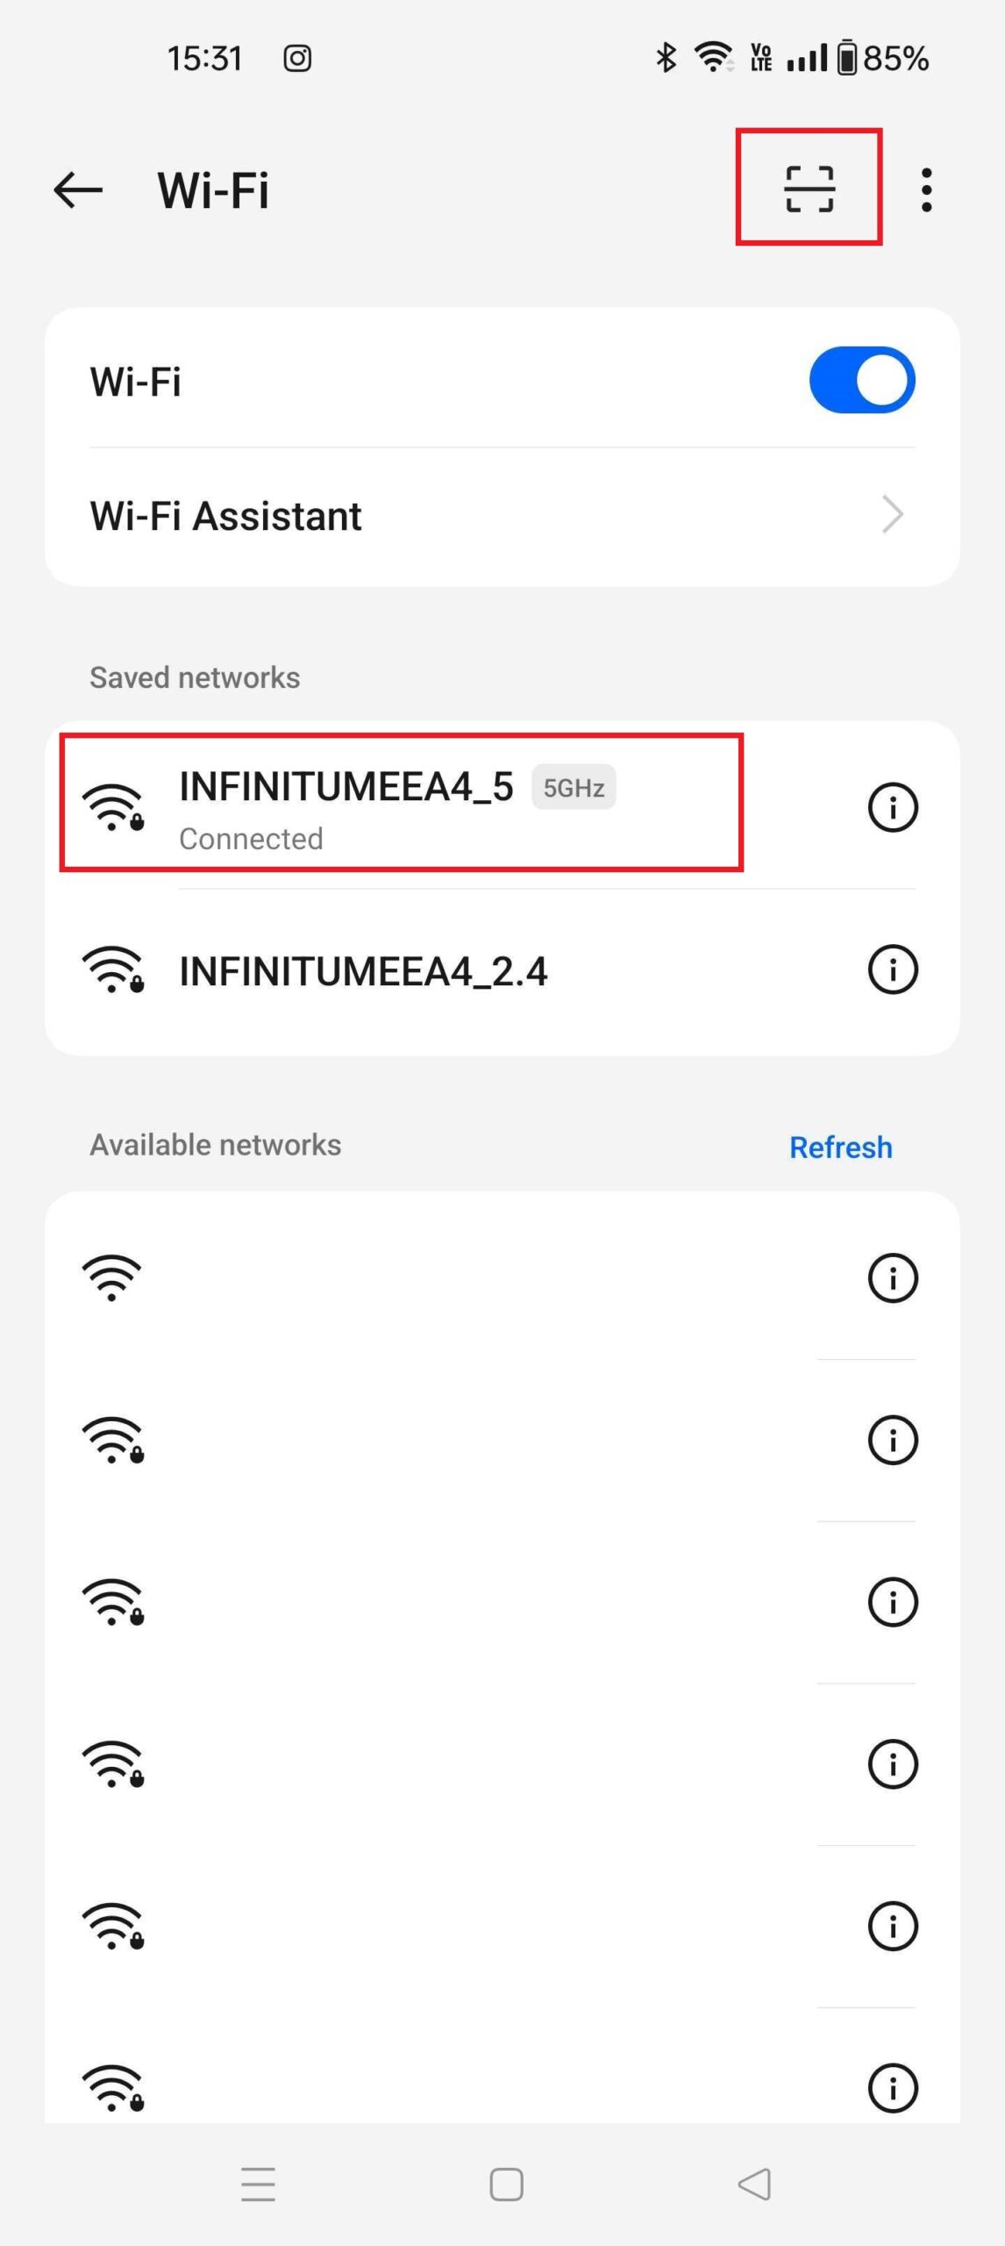Expand the Wi-Fi Assistant chevron arrow
The image size is (1005, 2246).
[x=892, y=515]
